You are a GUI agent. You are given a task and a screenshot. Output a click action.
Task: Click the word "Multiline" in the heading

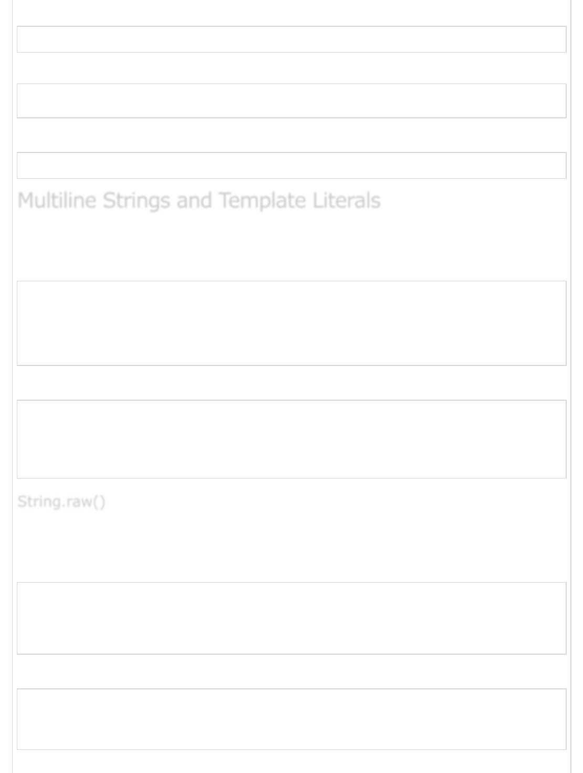pos(57,201)
